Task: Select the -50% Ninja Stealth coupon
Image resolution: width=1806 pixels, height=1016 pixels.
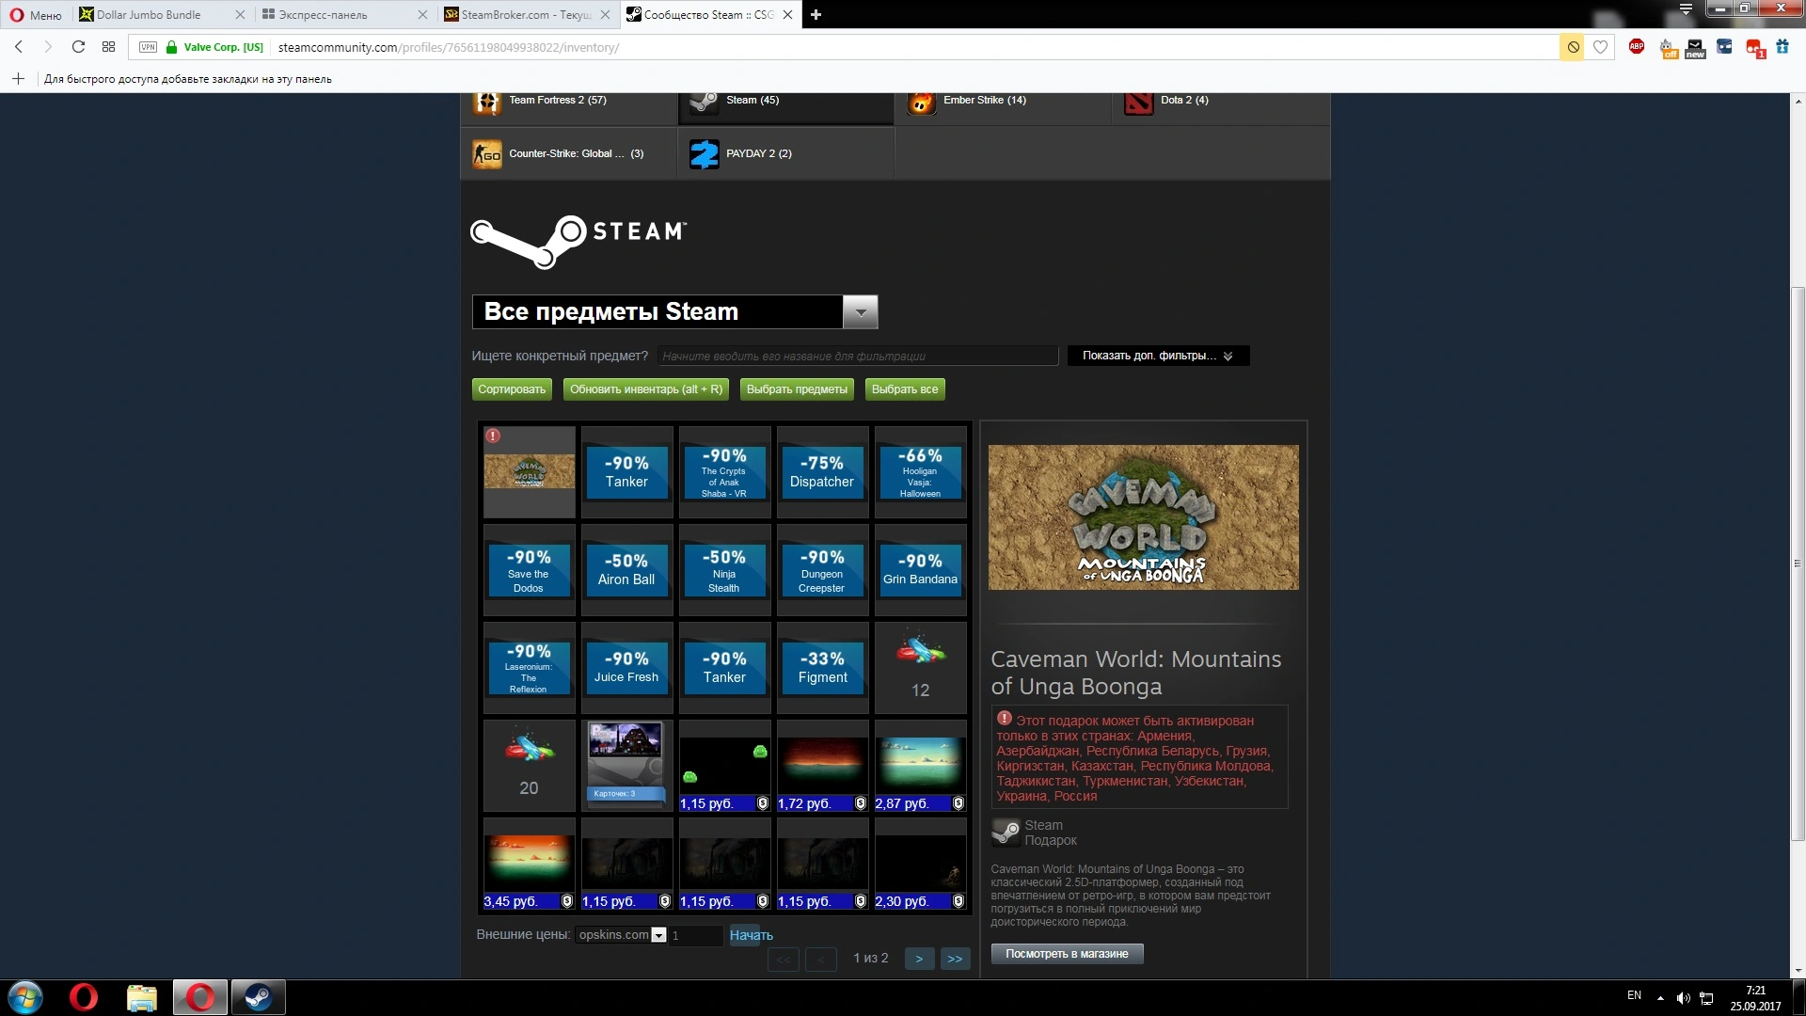Action: (725, 570)
